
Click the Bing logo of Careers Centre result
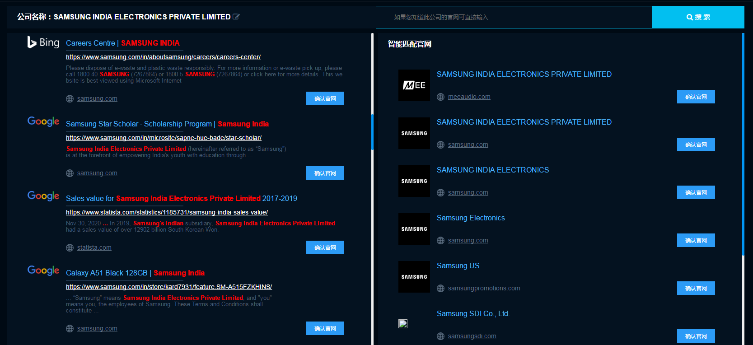(x=43, y=42)
